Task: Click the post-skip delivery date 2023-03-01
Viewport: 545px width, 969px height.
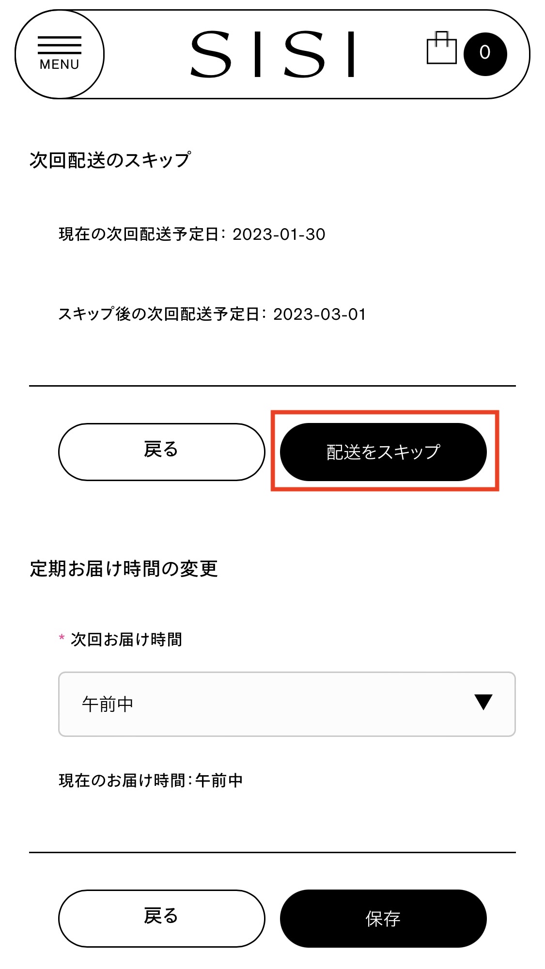Action: (x=319, y=314)
